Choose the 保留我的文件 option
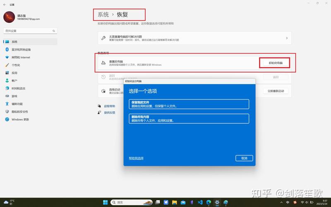Screen dimensions: 331x207 click(189, 104)
